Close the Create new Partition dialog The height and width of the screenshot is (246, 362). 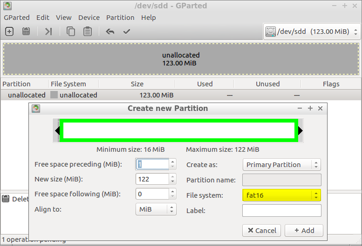(x=320, y=108)
